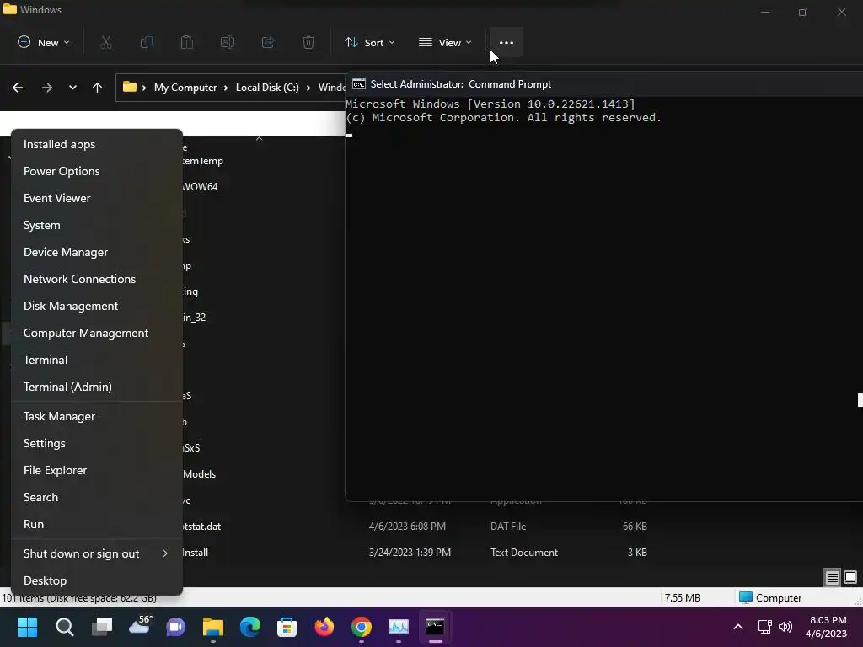Switch to large icons view
863x647 pixels.
coord(850,577)
